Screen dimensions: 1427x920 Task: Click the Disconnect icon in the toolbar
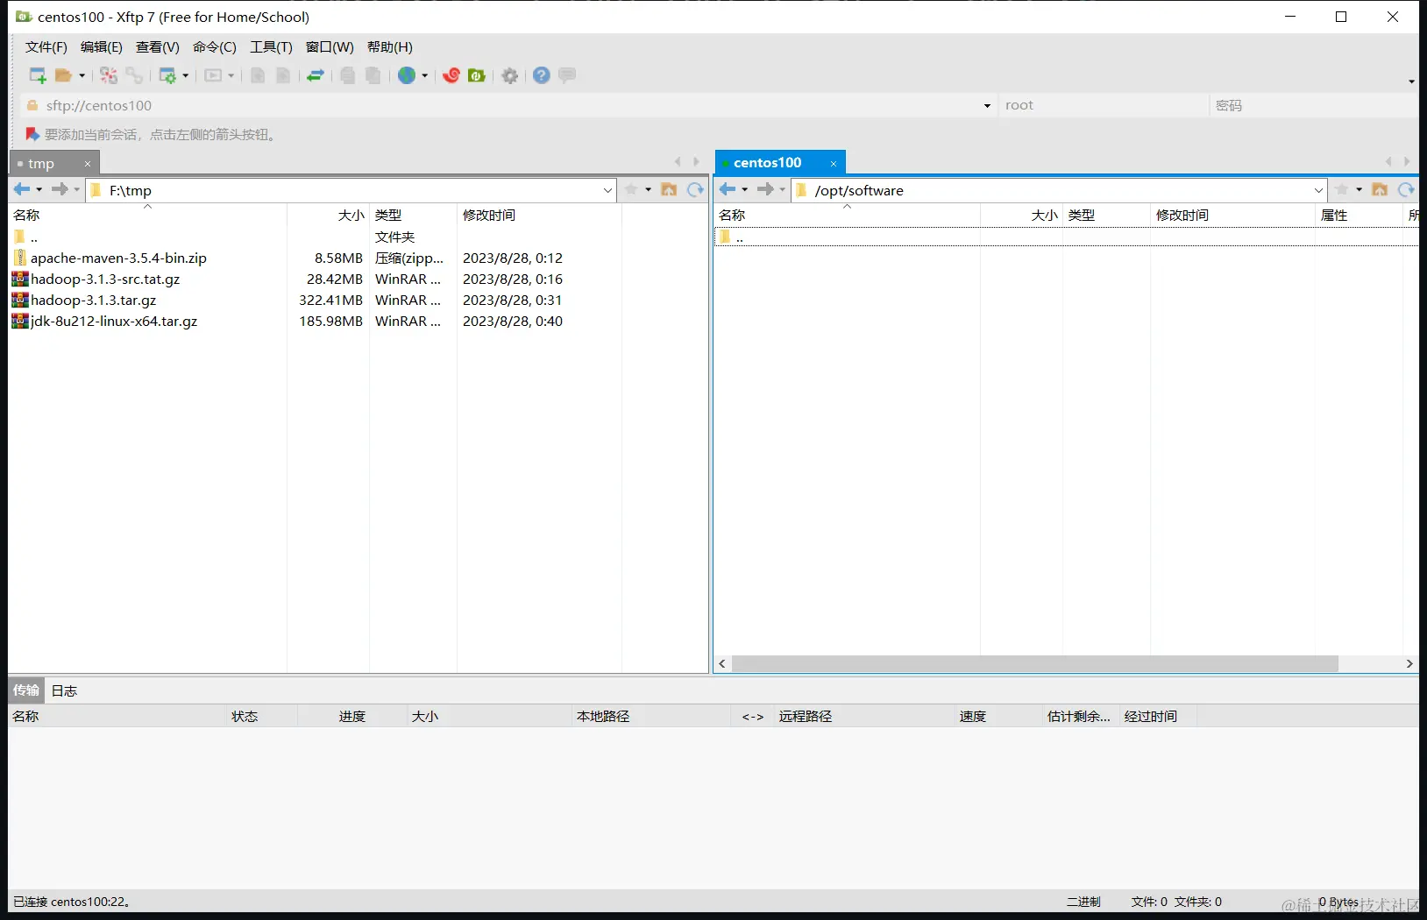[x=109, y=75]
